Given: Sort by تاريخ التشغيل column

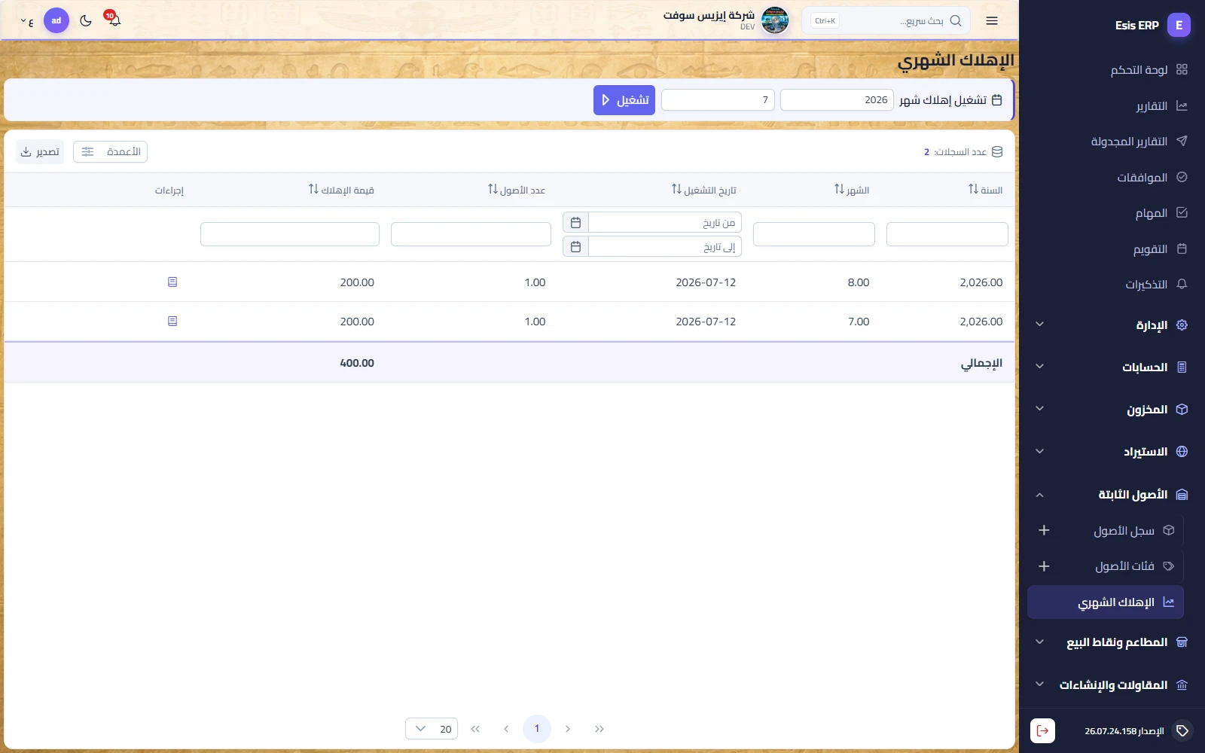Looking at the screenshot, I should [x=704, y=190].
